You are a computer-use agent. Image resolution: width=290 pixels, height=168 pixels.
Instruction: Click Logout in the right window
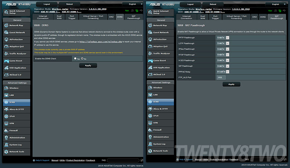pos(190,4)
